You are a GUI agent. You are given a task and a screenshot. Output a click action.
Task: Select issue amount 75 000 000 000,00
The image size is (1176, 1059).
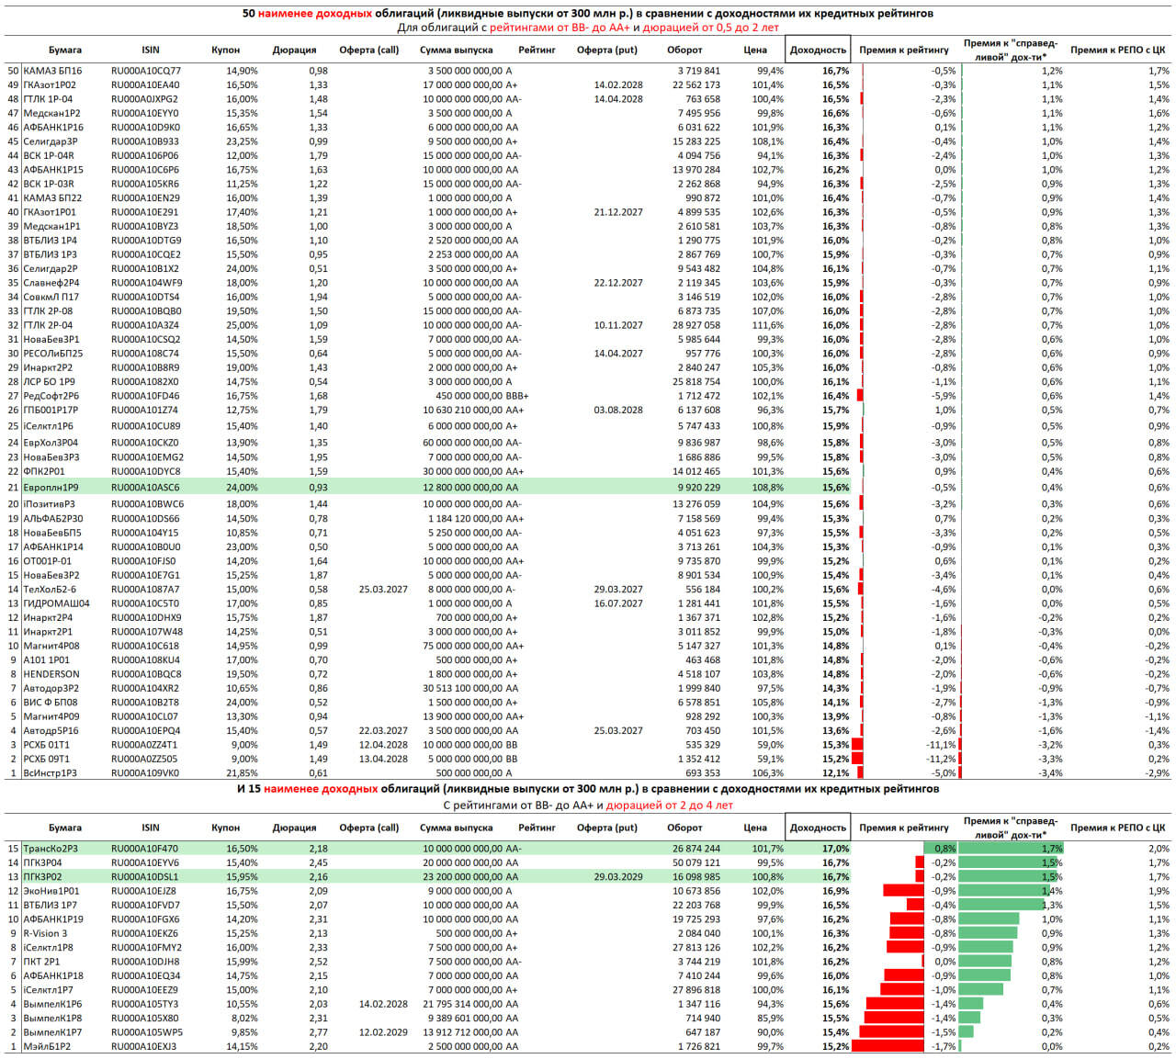point(462,646)
